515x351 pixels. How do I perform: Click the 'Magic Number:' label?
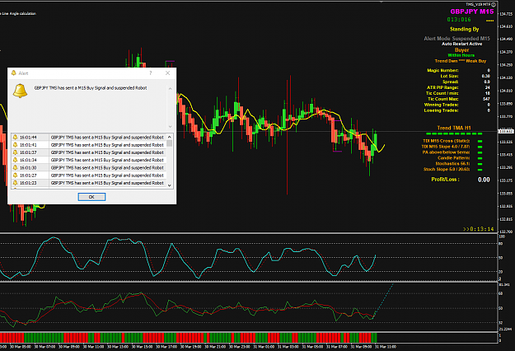pos(442,70)
